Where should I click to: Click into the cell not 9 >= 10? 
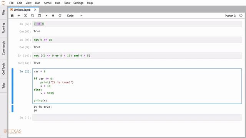137,40
